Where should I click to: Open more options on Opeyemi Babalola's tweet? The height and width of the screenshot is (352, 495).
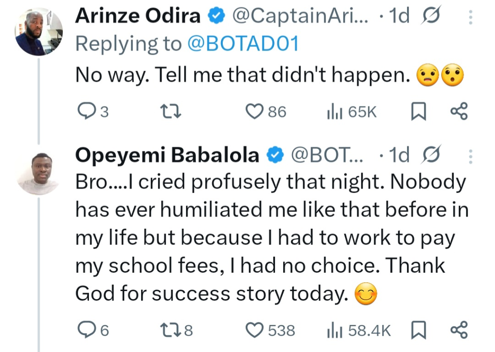pyautogui.click(x=471, y=156)
